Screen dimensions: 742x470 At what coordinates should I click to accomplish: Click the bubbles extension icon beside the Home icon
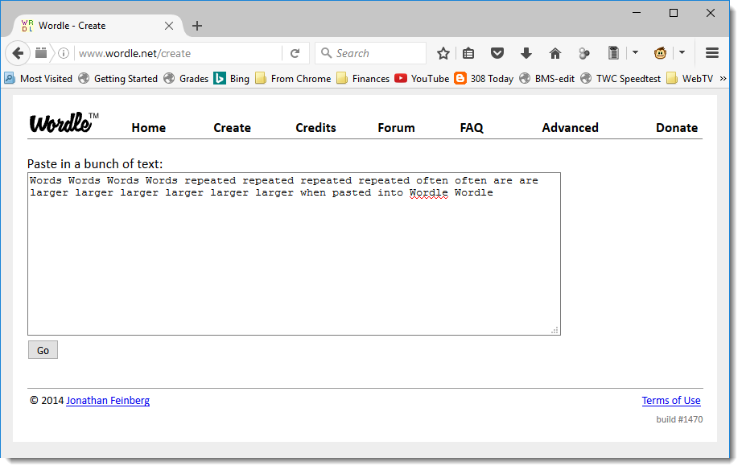point(584,53)
